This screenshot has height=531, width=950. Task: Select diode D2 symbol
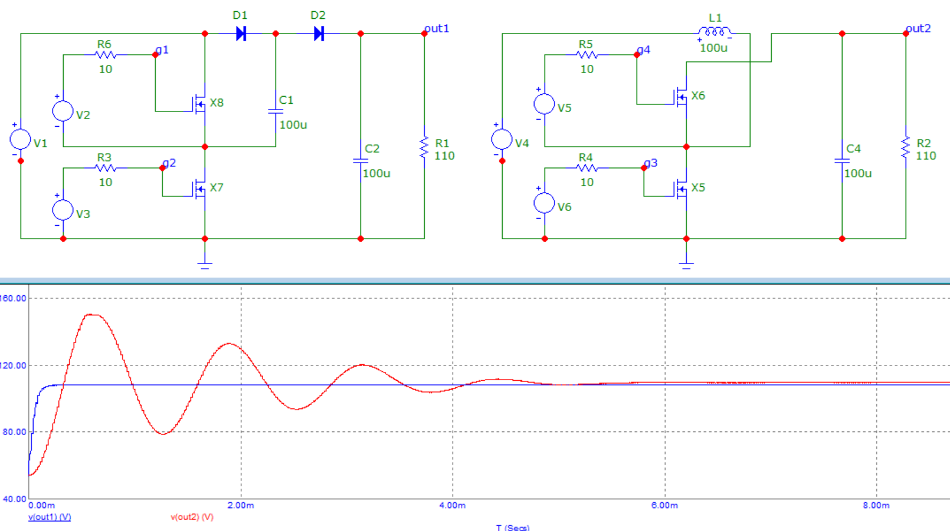click(319, 34)
